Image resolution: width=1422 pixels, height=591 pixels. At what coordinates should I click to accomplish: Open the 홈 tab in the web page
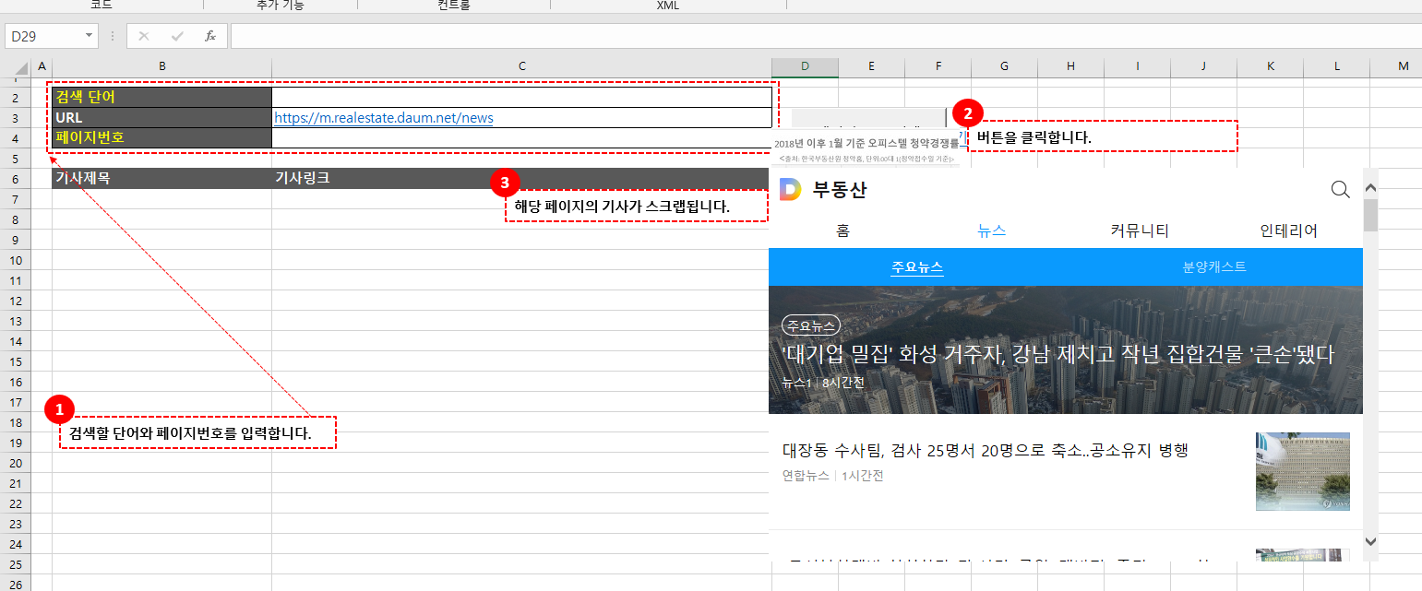[842, 231]
